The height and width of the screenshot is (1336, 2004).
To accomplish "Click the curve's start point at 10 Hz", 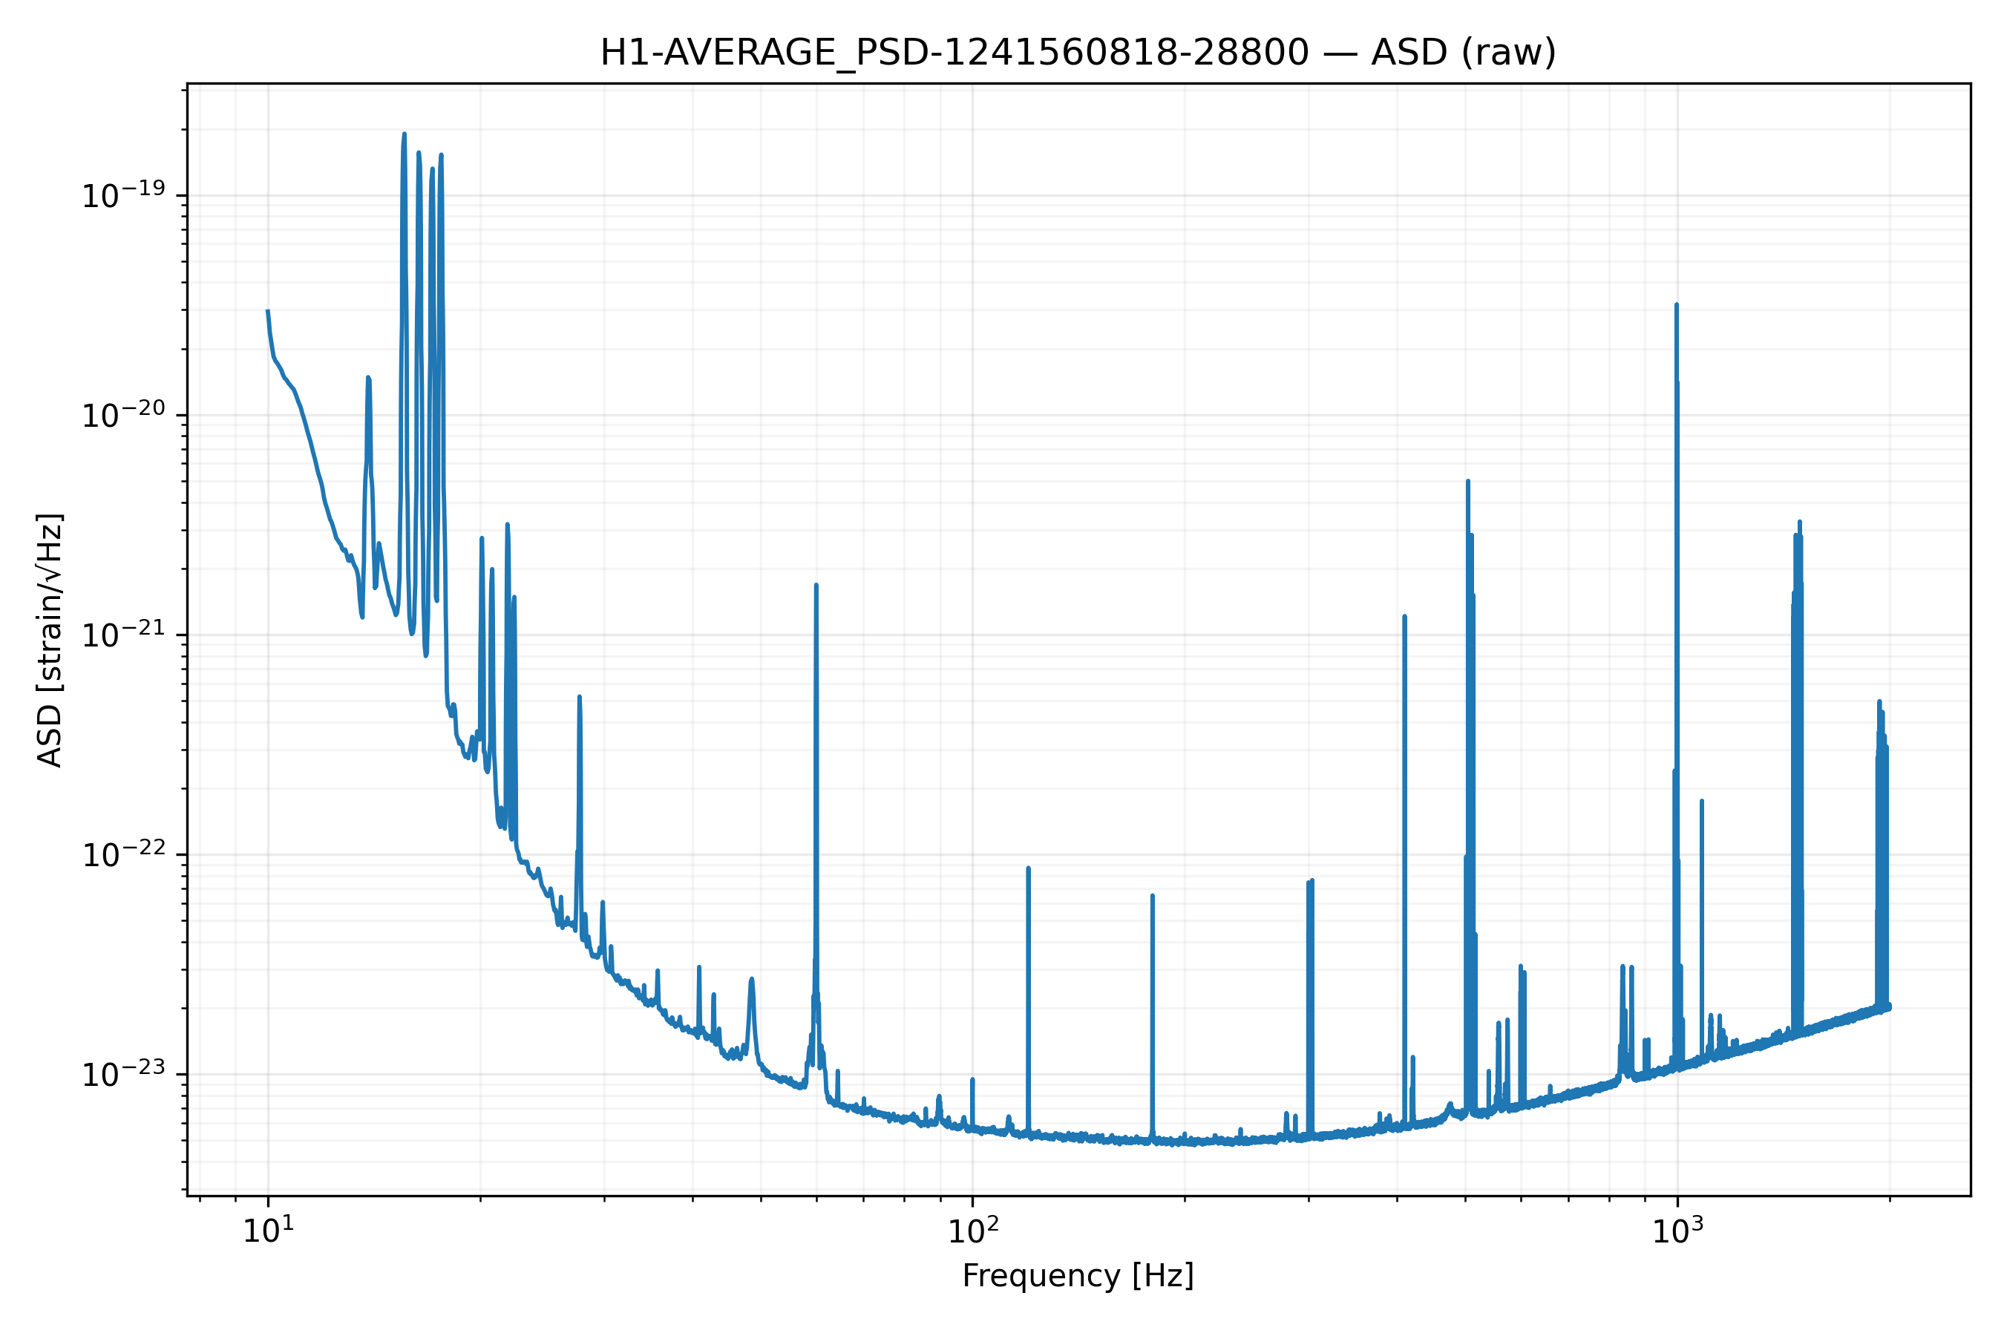I will [267, 311].
